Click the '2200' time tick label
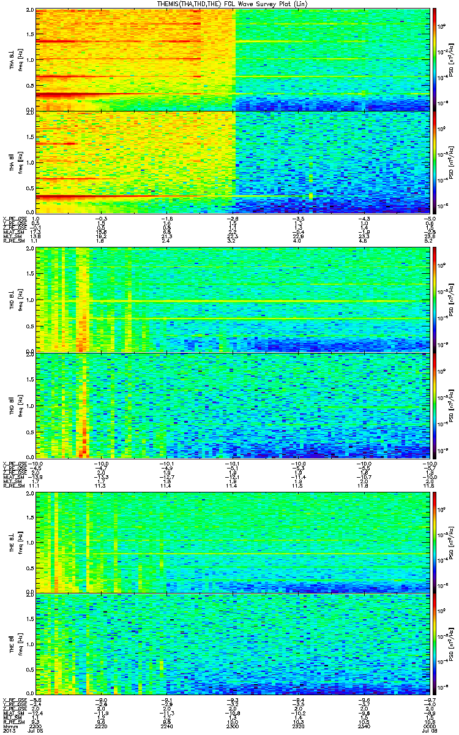Image resolution: width=459 pixels, height=735 pixels. (x=35, y=727)
